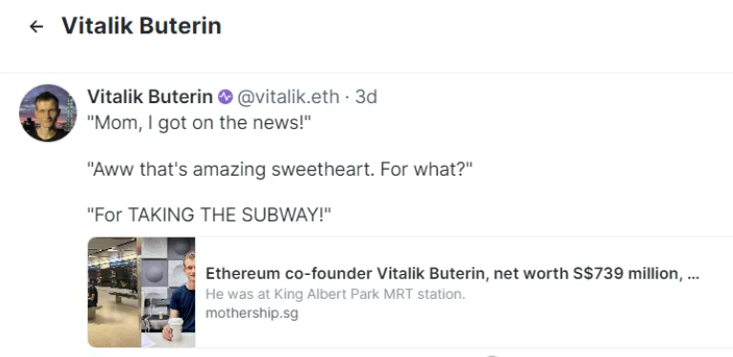Open the Vitalik Buterin author name on post

click(150, 97)
